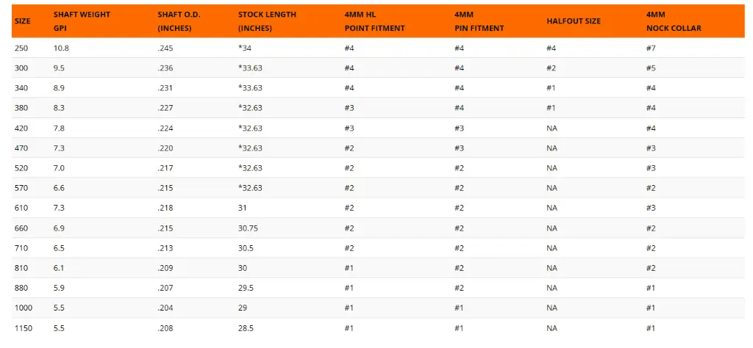Image resolution: width=753 pixels, height=348 pixels.
Task: Click the 6.1 shaft weight value
Action: point(59,268)
